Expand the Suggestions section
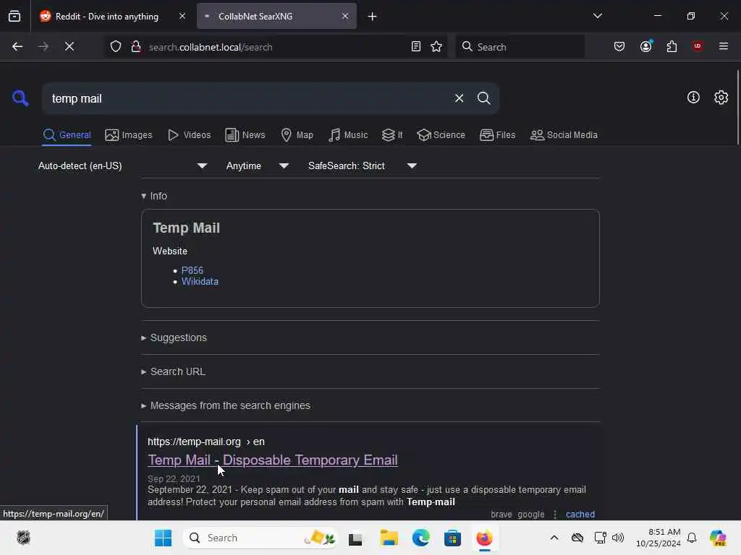This screenshot has width=741, height=555. point(174,338)
